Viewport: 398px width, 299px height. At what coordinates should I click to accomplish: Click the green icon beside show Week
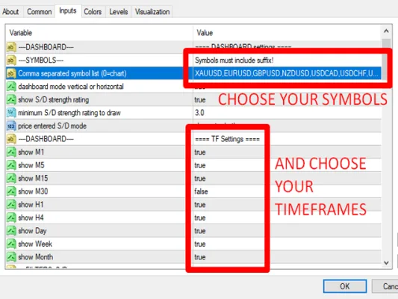11,244
